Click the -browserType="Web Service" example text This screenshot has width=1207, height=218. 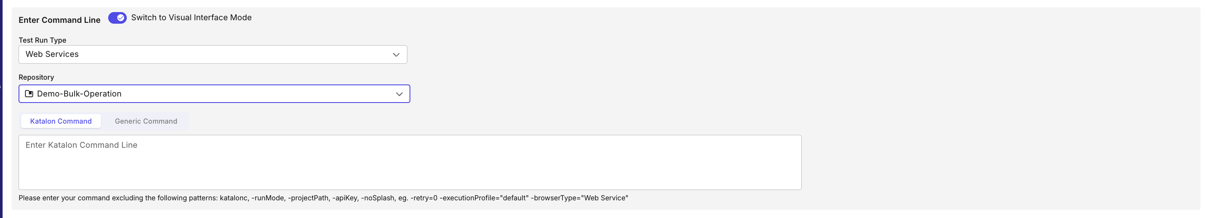pos(579,198)
